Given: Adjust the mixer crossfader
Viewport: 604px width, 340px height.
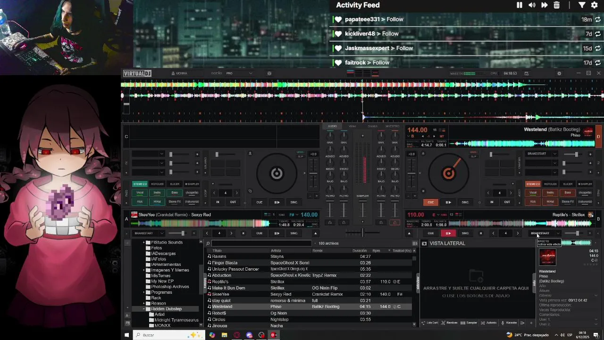Looking at the screenshot, I should click(362, 232).
